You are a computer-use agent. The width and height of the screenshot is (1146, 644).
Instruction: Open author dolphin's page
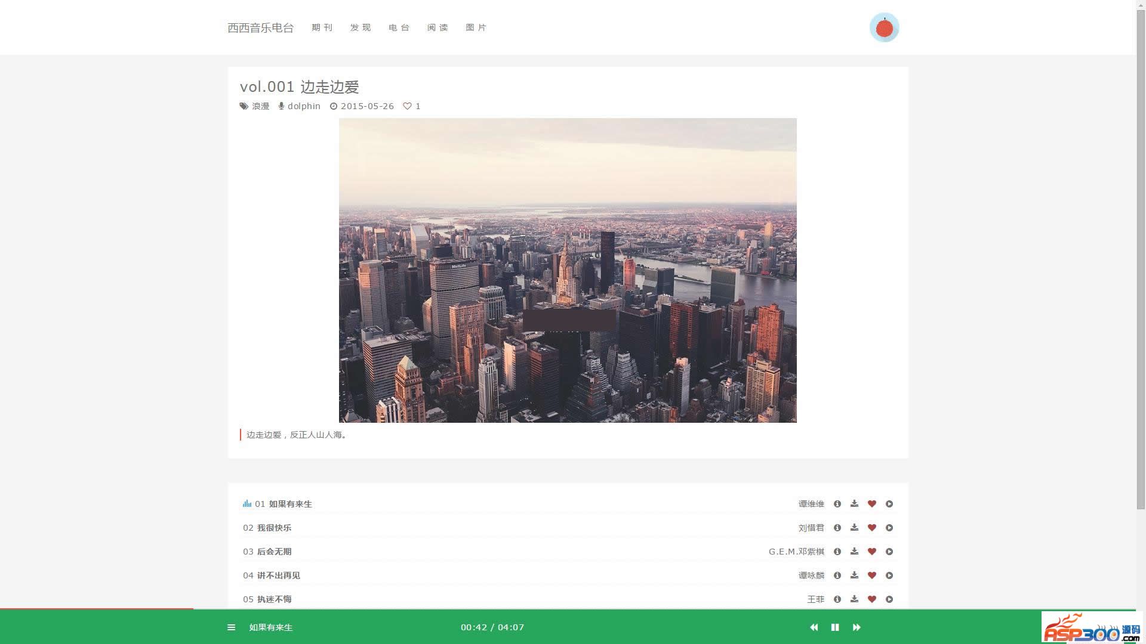304,106
